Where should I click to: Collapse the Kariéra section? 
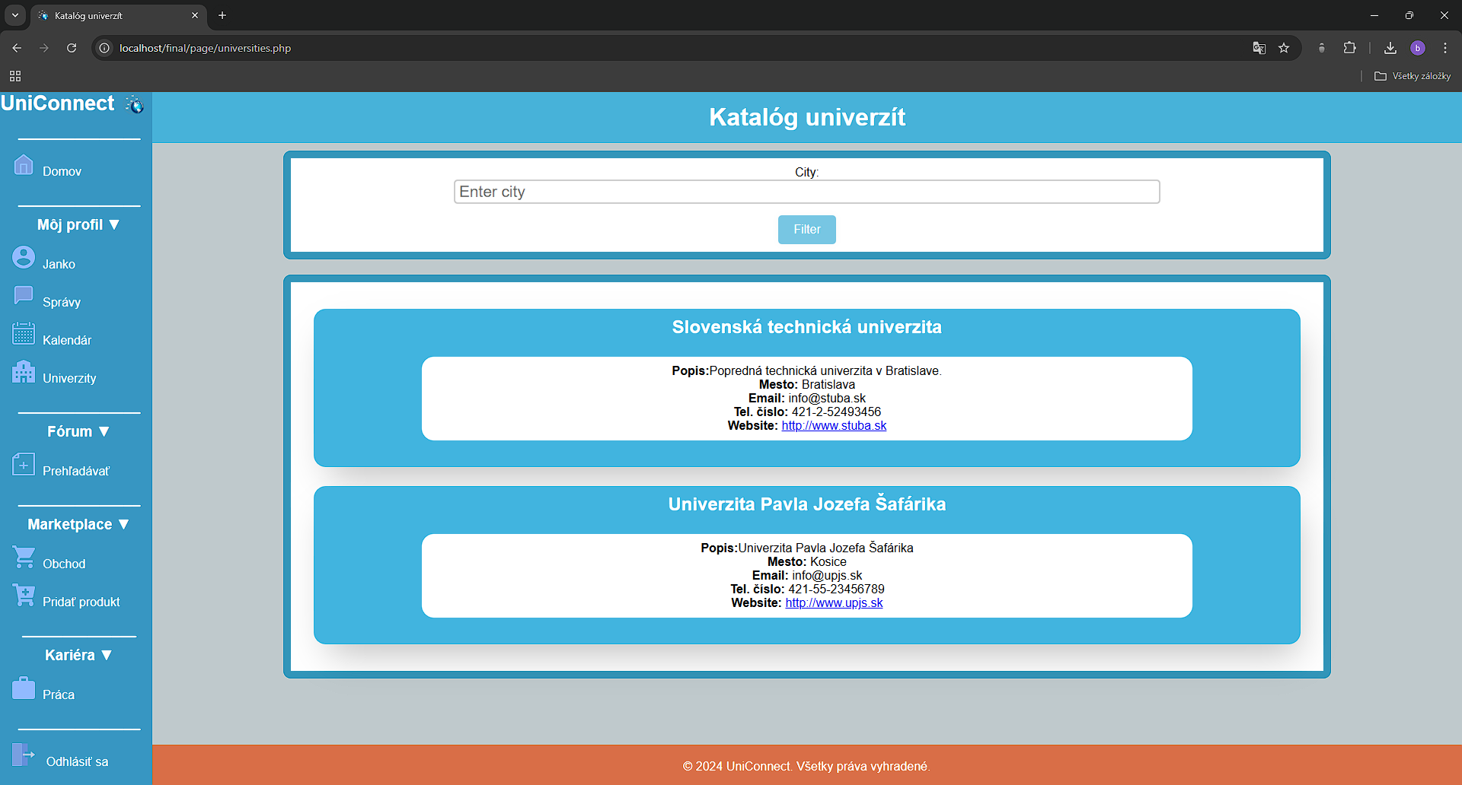(x=78, y=655)
